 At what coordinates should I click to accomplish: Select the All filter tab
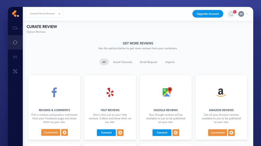(104, 62)
